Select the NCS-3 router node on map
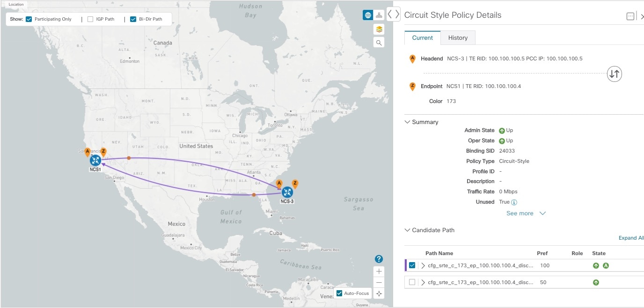644x308 pixels. 287,192
